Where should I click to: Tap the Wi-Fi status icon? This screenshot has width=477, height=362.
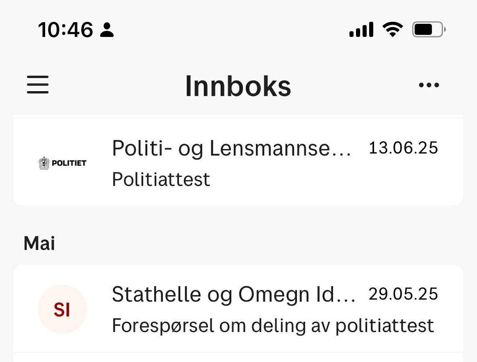[393, 30]
